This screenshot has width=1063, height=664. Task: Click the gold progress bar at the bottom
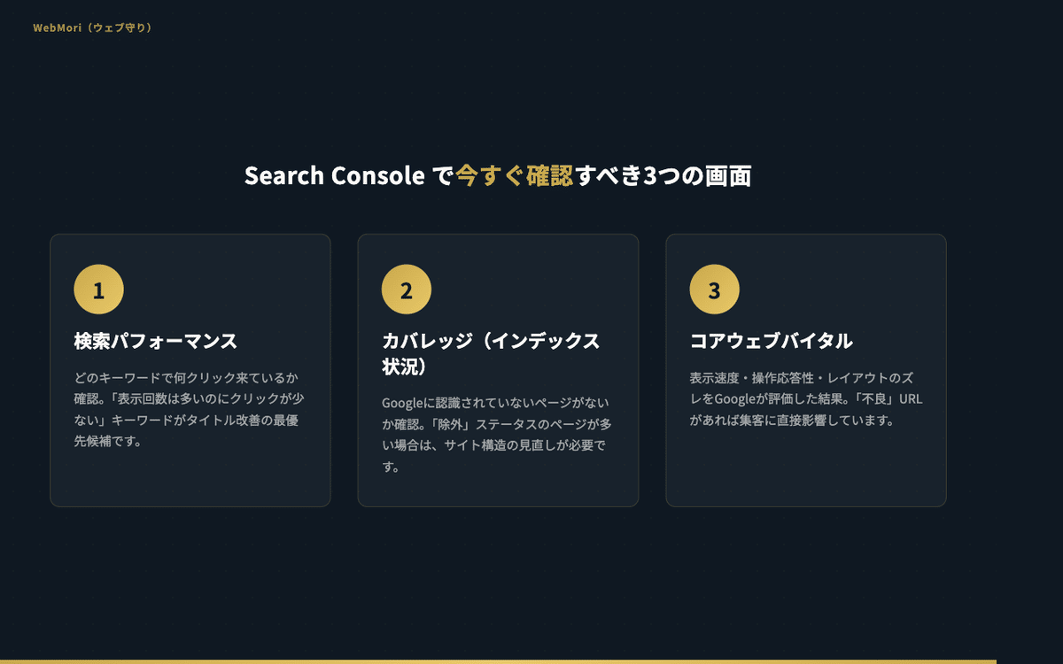pyautogui.click(x=498, y=661)
